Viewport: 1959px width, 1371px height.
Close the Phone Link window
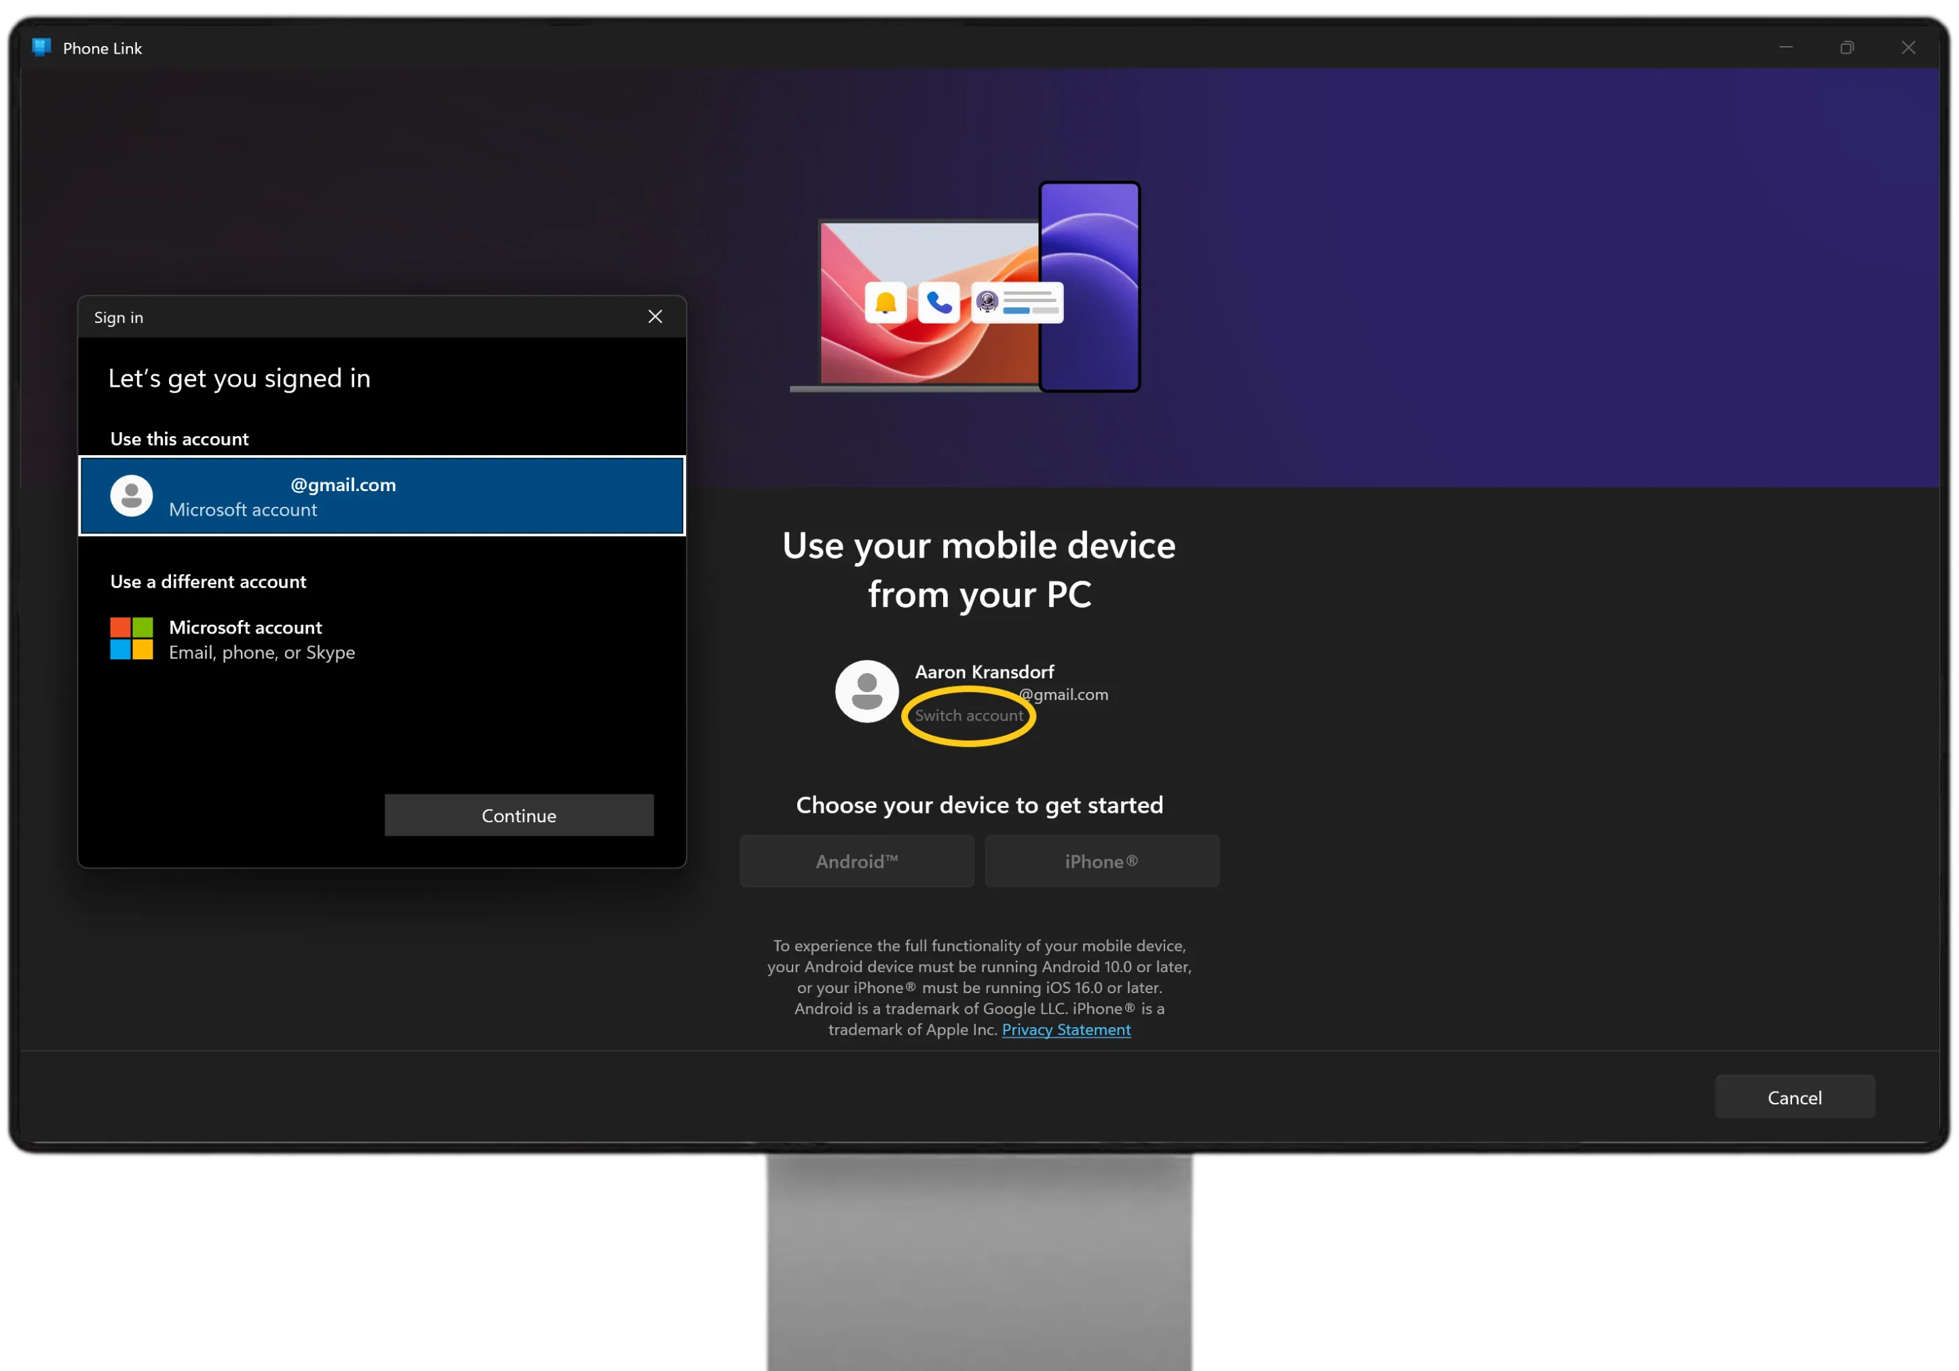[1908, 47]
